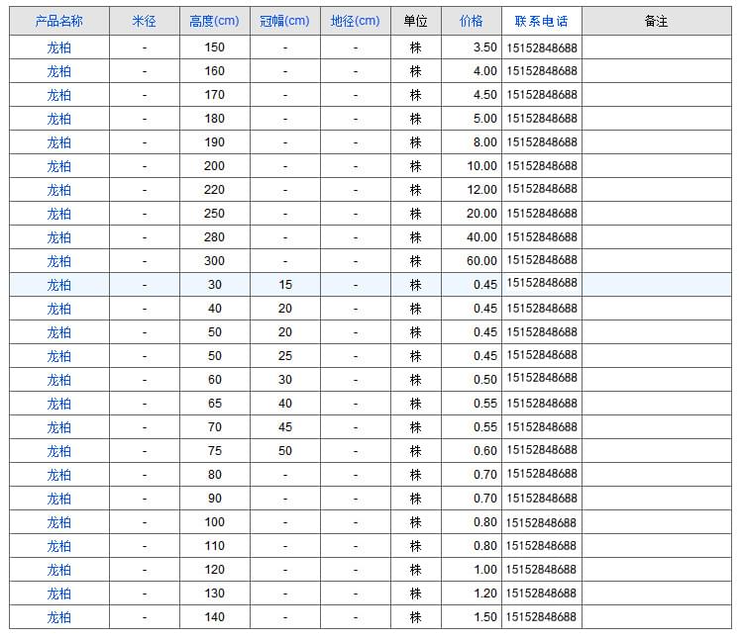Image resolution: width=743 pixels, height=640 pixels.
Task: Select height value 90
Action: click(214, 499)
